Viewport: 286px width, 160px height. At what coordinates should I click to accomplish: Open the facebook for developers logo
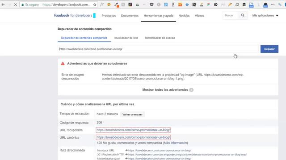point(75,16)
